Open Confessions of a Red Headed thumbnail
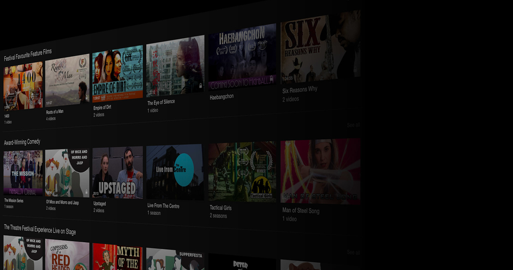 pos(67,255)
